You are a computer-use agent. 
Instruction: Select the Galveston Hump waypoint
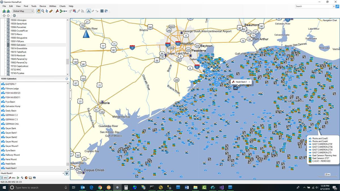pyautogui.click(x=33, y=106)
